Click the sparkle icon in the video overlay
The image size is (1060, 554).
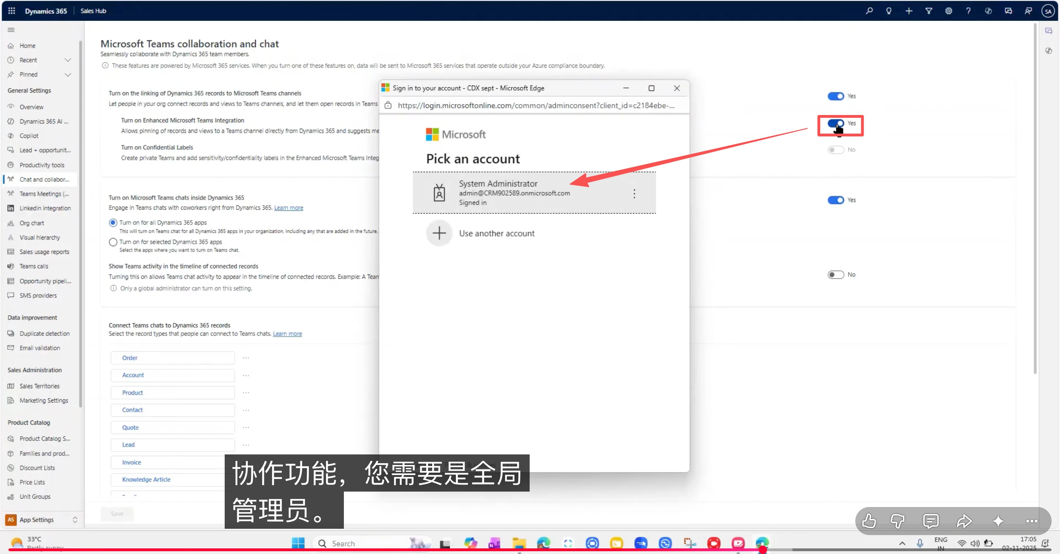pyautogui.click(x=998, y=521)
